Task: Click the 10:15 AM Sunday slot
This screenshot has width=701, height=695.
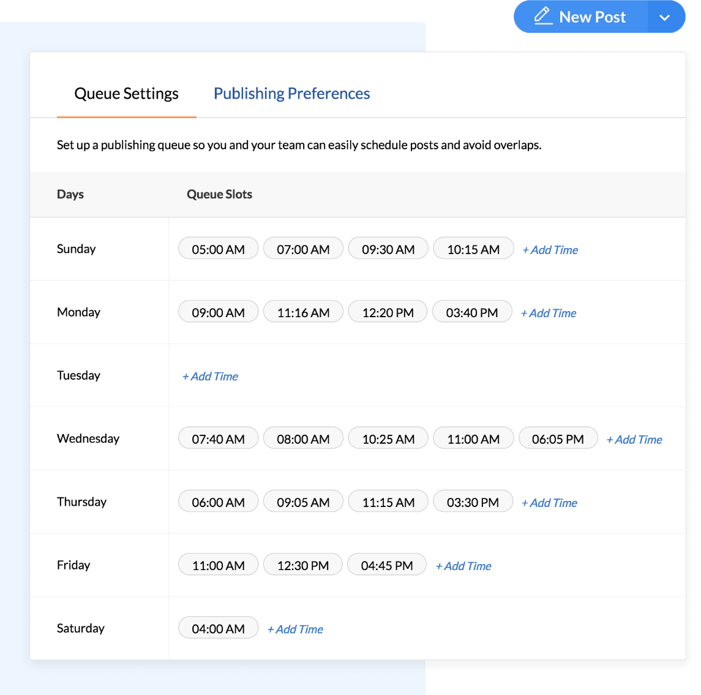Action: point(473,250)
